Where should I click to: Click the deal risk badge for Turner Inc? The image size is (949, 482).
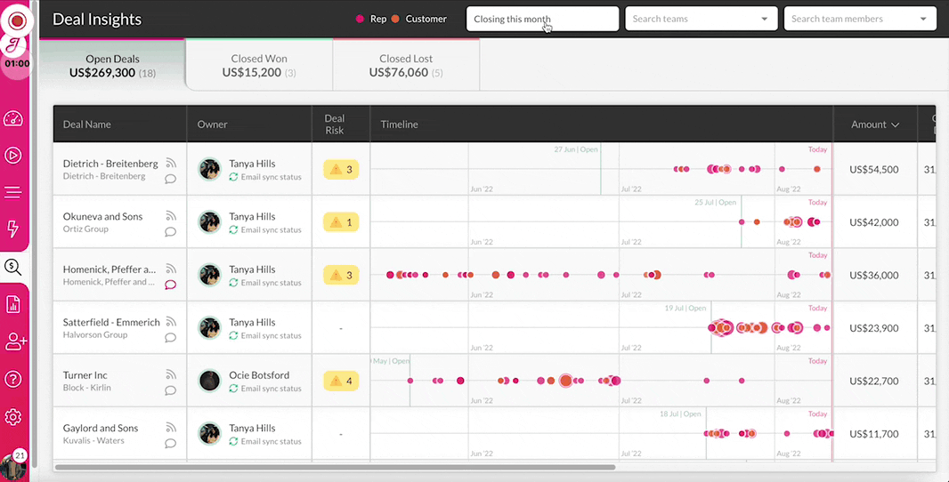(x=341, y=381)
